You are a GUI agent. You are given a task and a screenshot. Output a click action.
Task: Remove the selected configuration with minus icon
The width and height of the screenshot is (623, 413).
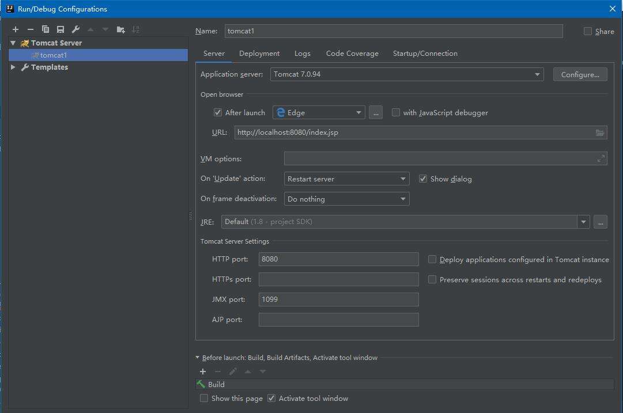(30, 29)
